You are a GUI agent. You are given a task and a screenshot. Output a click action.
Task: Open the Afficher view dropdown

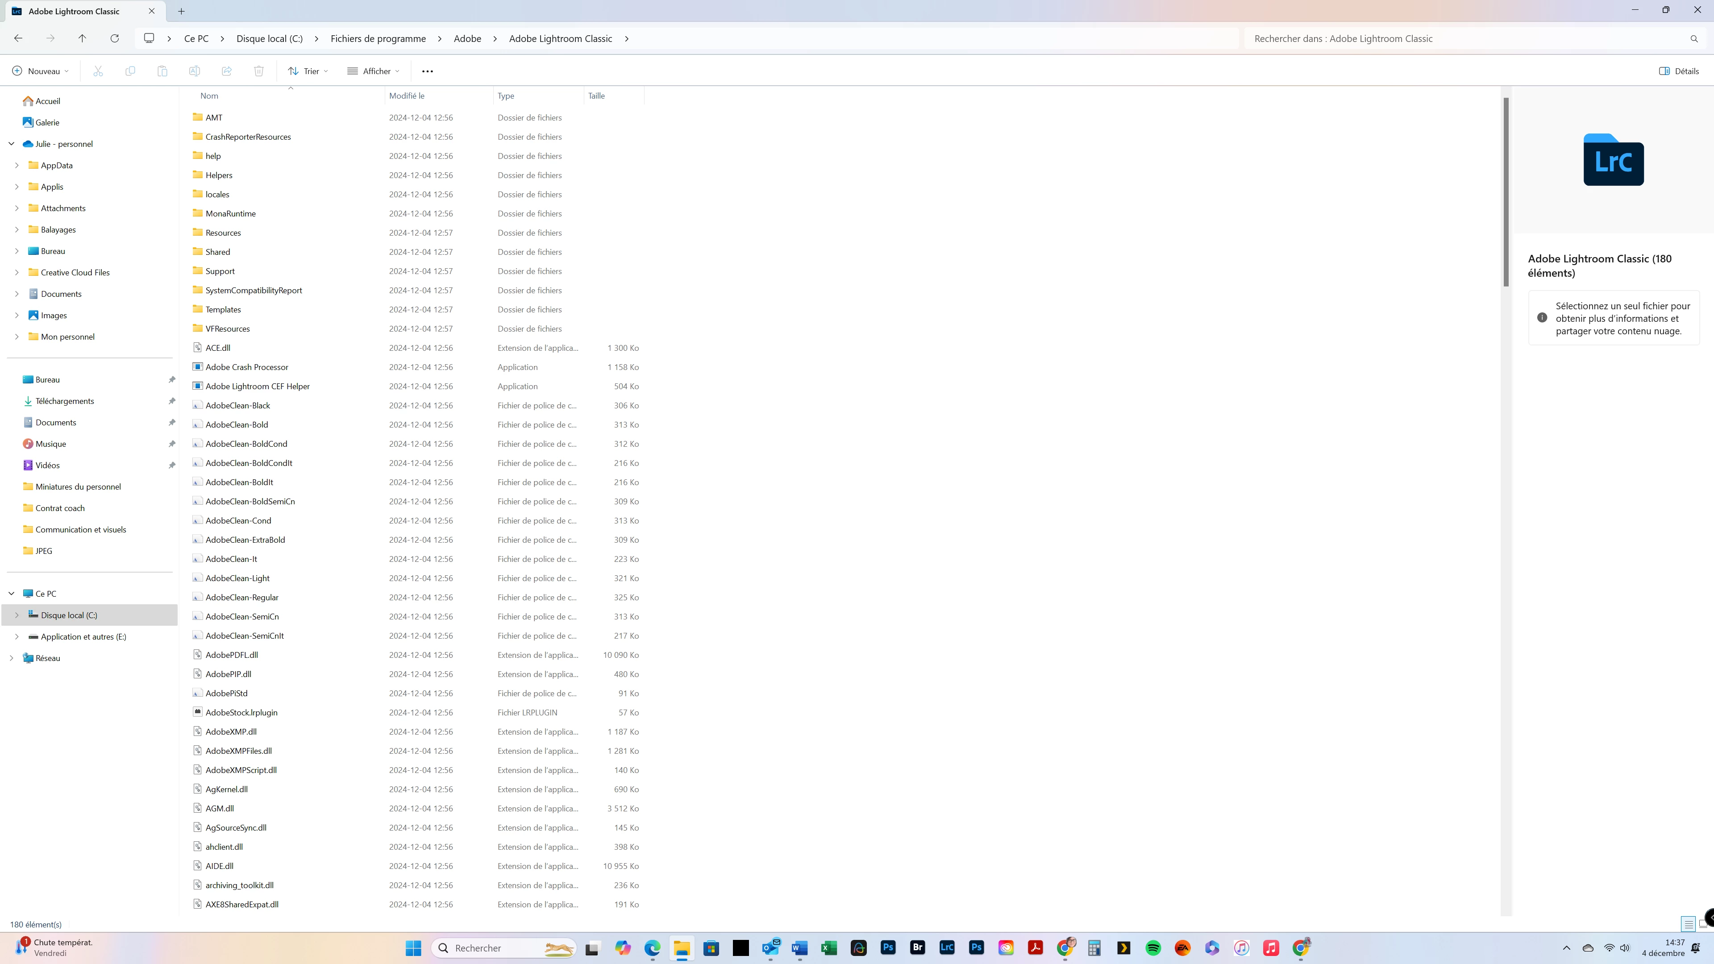pyautogui.click(x=373, y=71)
